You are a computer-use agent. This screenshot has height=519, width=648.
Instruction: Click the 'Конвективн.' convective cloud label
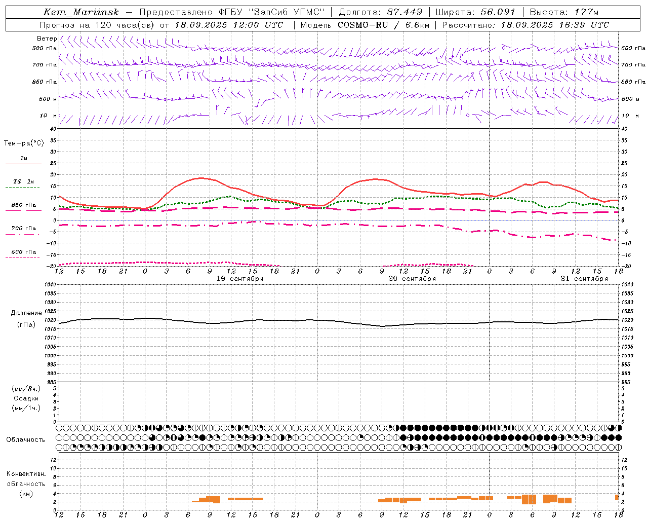[26, 474]
